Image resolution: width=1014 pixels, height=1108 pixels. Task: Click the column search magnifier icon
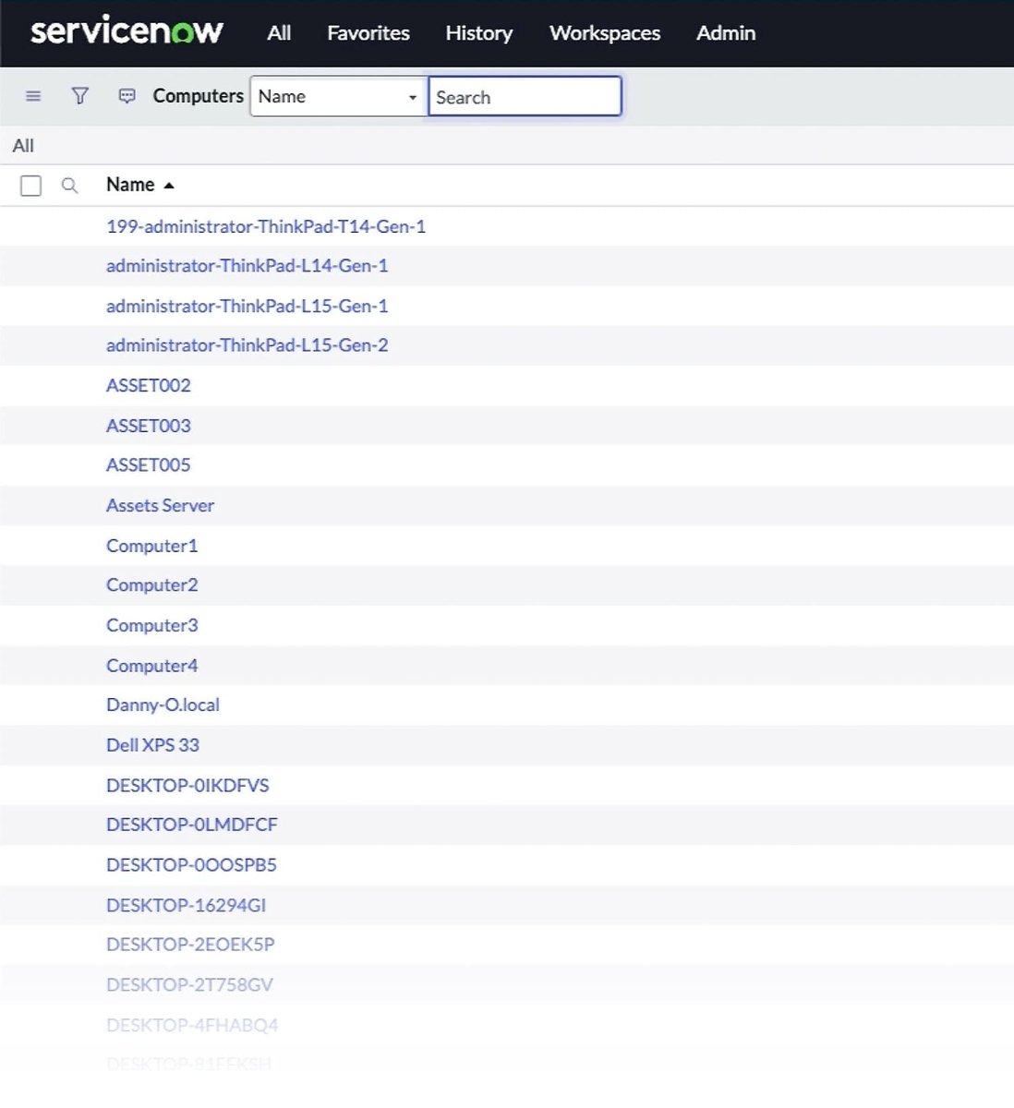69,185
